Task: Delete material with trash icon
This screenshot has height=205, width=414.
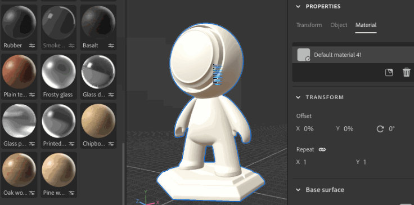Action: point(407,72)
